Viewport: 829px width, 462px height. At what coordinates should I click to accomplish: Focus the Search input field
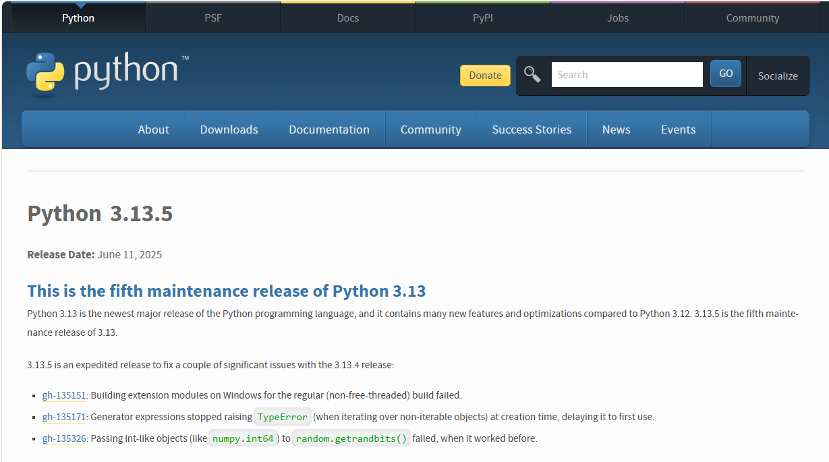coord(627,75)
